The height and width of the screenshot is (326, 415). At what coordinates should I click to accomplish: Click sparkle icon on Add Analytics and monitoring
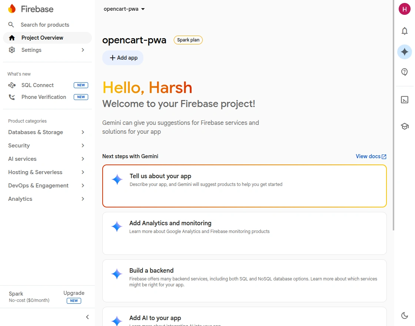point(117,226)
